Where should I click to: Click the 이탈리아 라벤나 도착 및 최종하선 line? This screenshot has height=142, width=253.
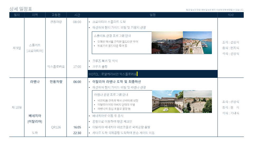[x=116, y=82]
